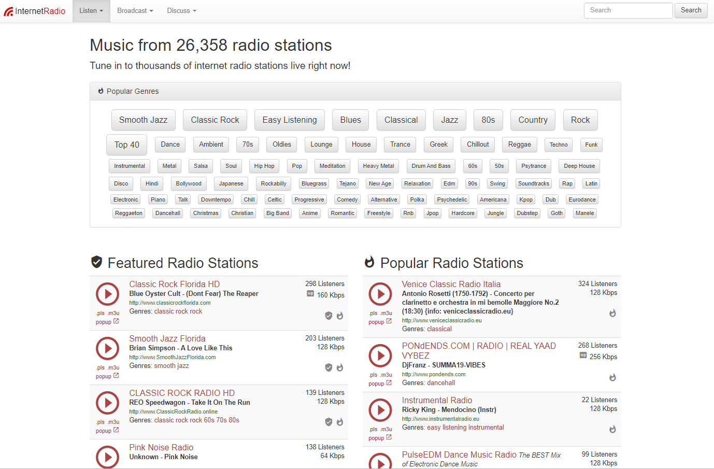Pick the Bollywood genre tag
The image size is (714, 469).
[x=189, y=183]
